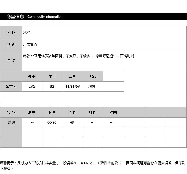Click the product feature description text
The width and height of the screenshot is (187, 174).
[x=79, y=56]
